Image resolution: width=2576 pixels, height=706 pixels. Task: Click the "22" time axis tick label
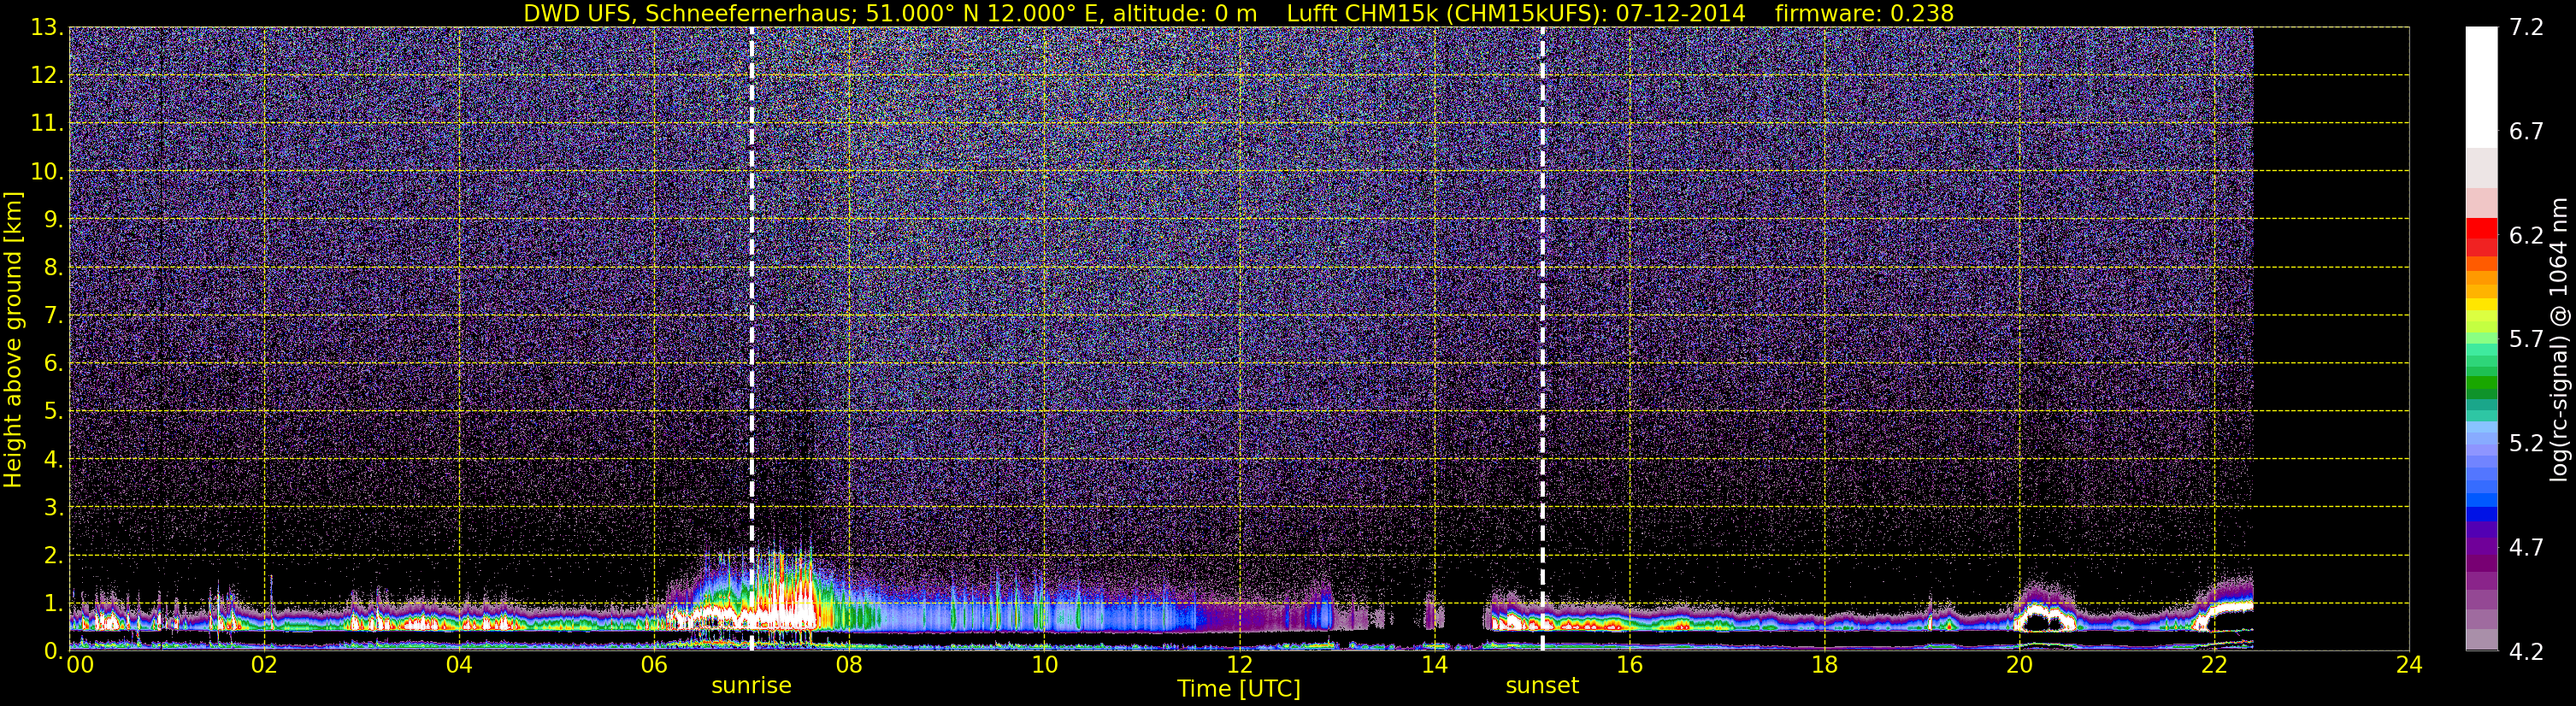pyautogui.click(x=2214, y=665)
